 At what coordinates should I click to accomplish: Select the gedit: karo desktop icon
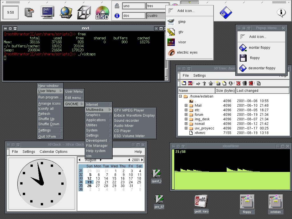tap(201, 204)
